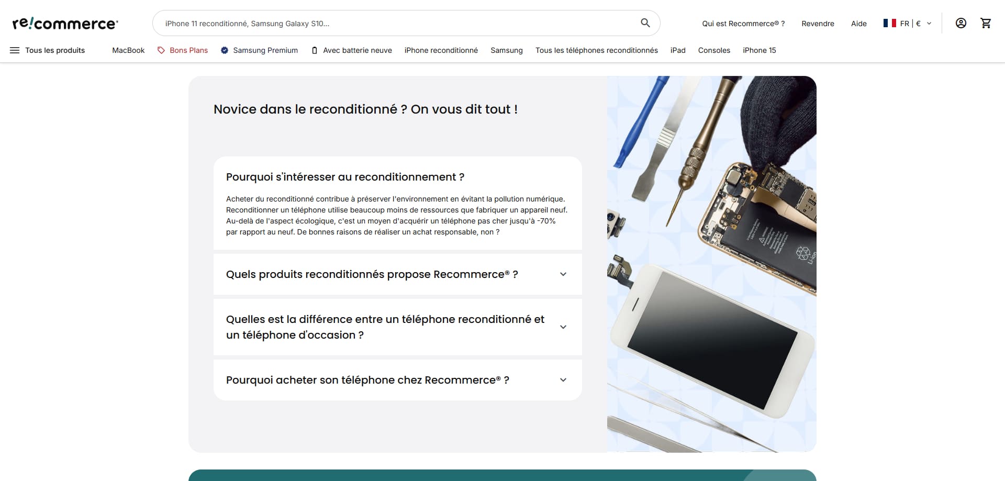Expand 'Quels produits reconditionnés propose Recommerce' question

pyautogui.click(x=398, y=274)
